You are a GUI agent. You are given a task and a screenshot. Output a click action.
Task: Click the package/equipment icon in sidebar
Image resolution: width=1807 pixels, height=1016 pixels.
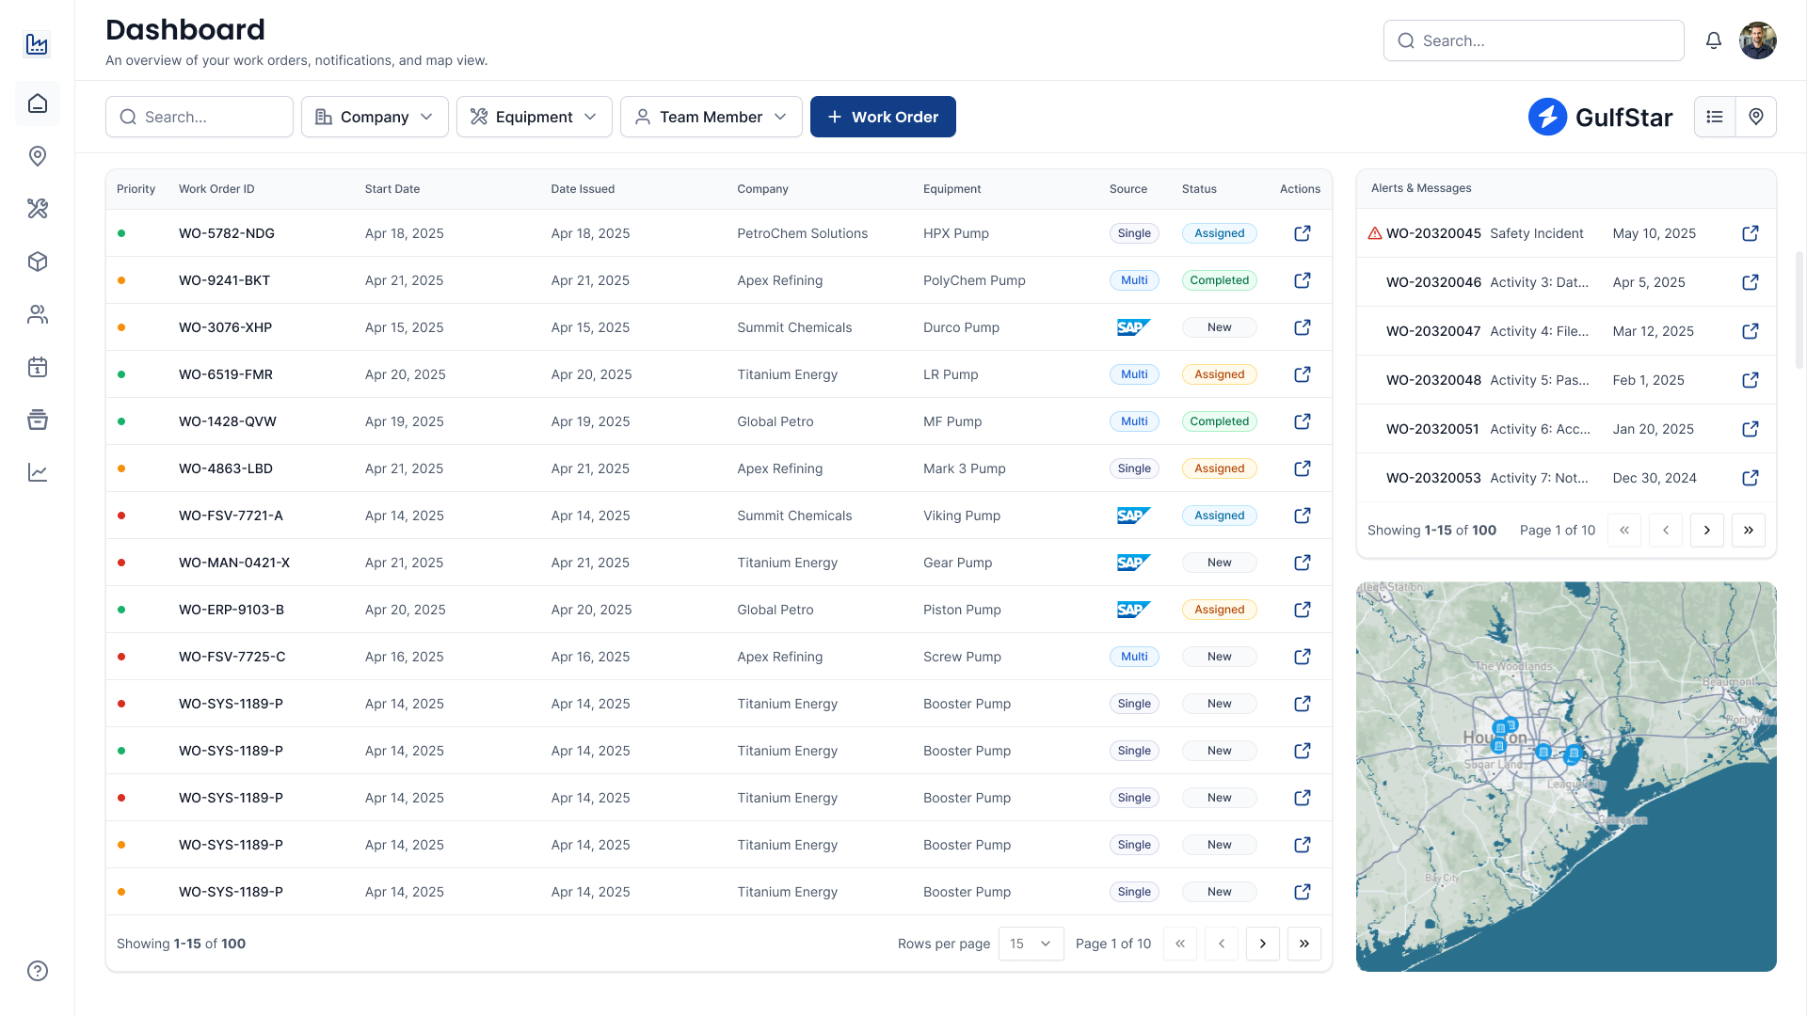(38, 262)
